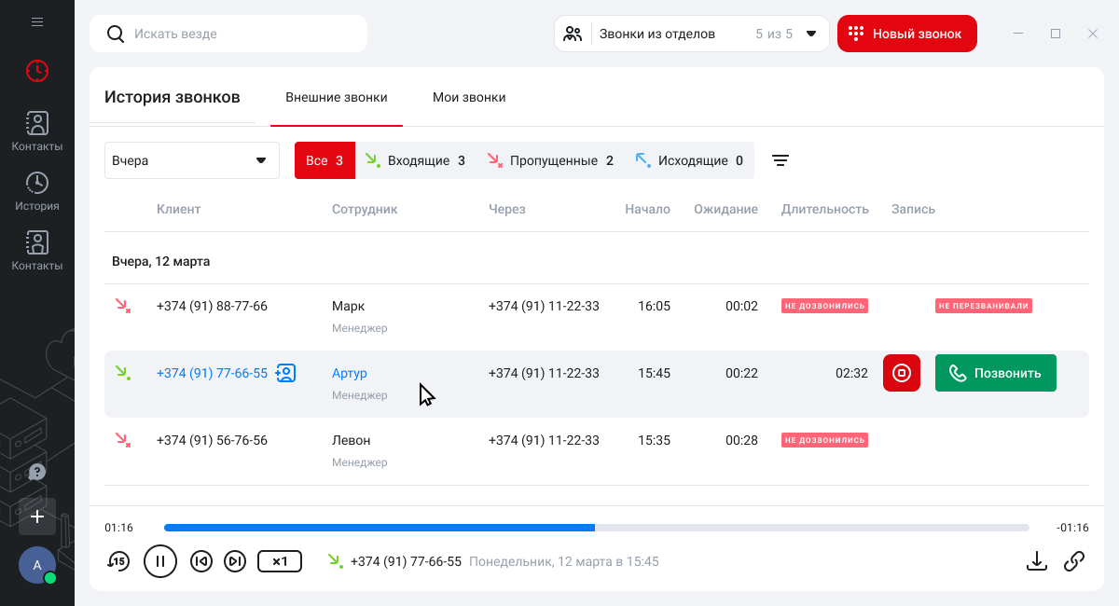Open the Звонки из отделов dropdown
This screenshot has height=606, width=1119.
point(691,34)
